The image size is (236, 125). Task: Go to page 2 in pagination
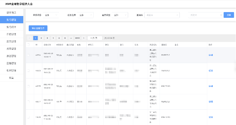(41, 38)
